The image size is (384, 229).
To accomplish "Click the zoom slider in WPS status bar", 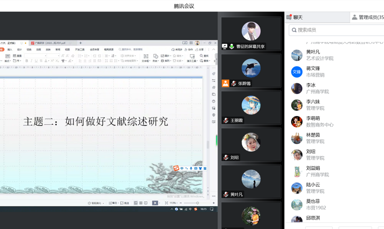I will tap(197, 203).
